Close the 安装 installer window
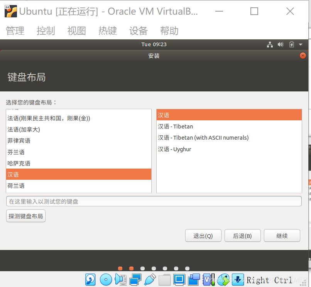 (x=303, y=56)
